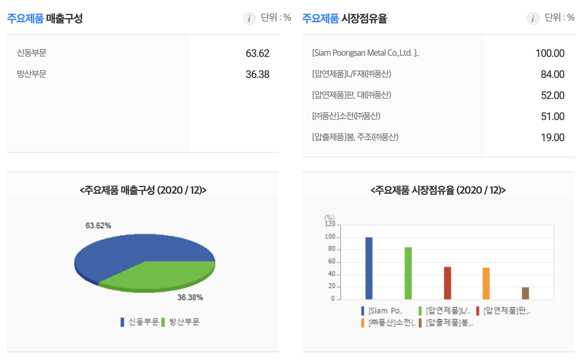The image size is (583, 364).
Task: Click the value 36.38 in the table
Action: point(258,74)
